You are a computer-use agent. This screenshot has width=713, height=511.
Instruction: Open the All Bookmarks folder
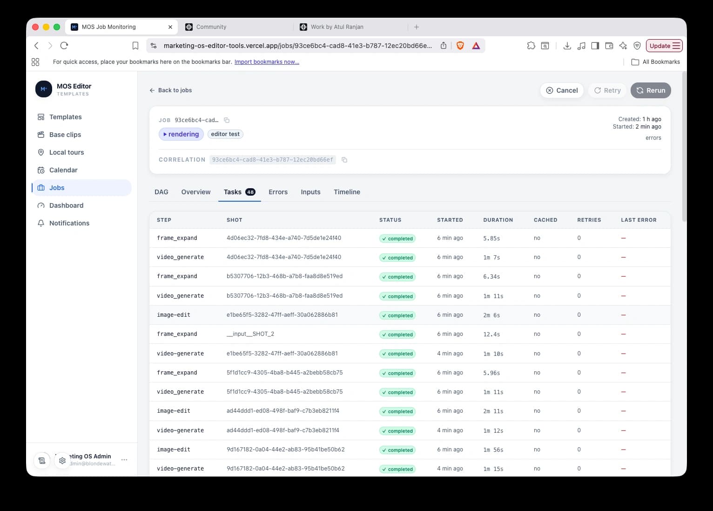pyautogui.click(x=655, y=62)
